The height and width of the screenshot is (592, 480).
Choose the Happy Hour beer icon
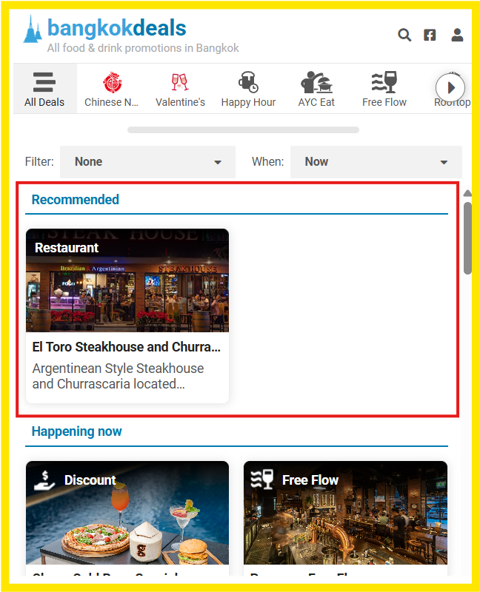(x=248, y=82)
